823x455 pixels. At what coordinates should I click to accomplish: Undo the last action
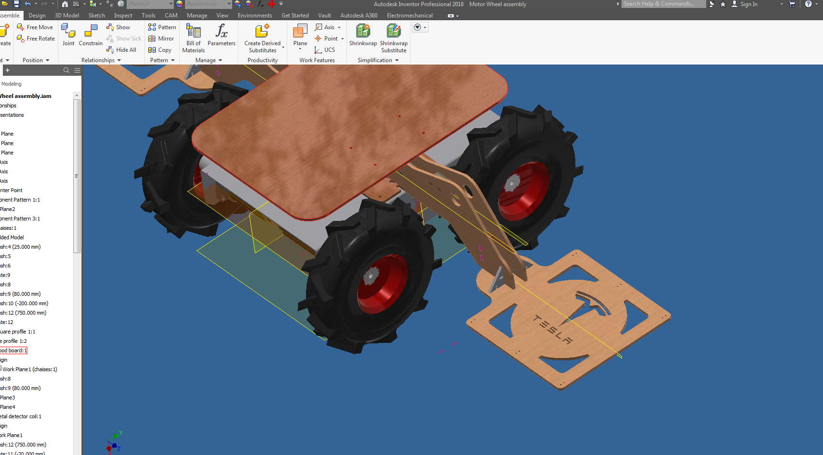(x=28, y=4)
